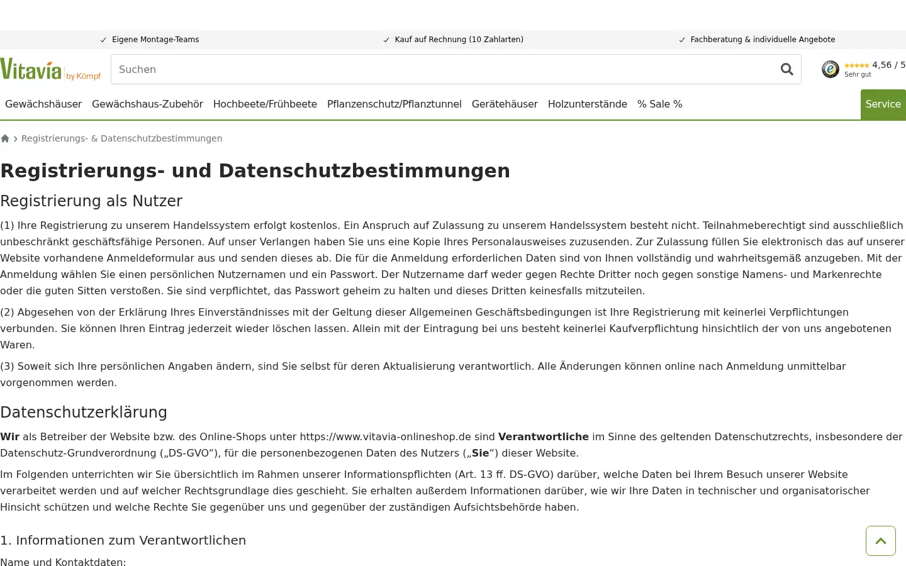The width and height of the screenshot is (906, 566).
Task: Open the Trusted Shops rating badge
Action: click(830, 69)
